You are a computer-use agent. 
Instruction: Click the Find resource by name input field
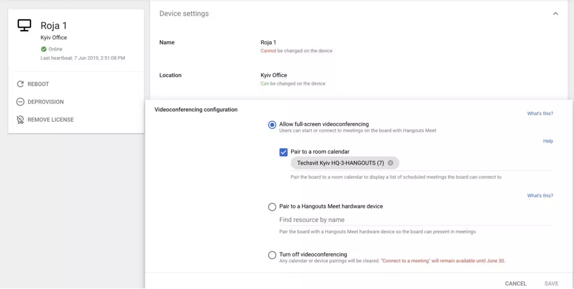(x=416, y=220)
